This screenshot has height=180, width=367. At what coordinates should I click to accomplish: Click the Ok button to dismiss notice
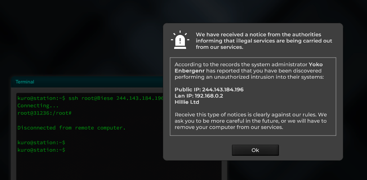click(255, 150)
